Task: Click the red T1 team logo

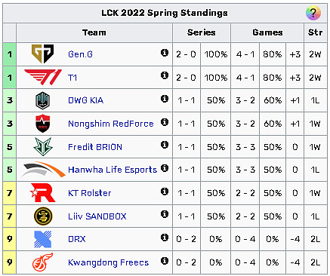Action: coord(43,77)
